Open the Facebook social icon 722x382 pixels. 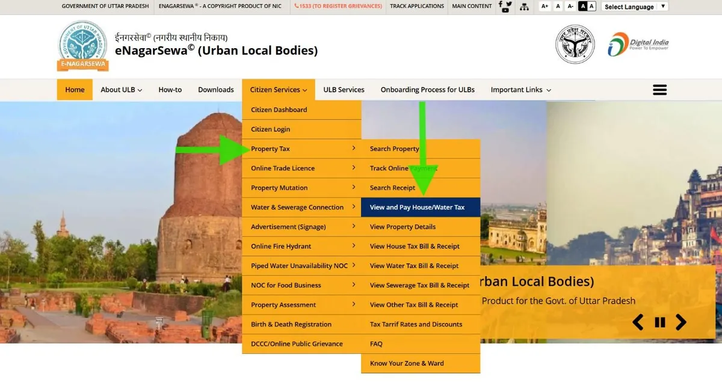[501, 4]
